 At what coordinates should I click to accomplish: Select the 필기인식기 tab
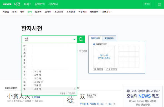95,38
